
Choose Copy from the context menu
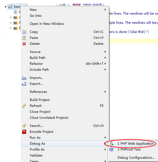tap(65, 32)
